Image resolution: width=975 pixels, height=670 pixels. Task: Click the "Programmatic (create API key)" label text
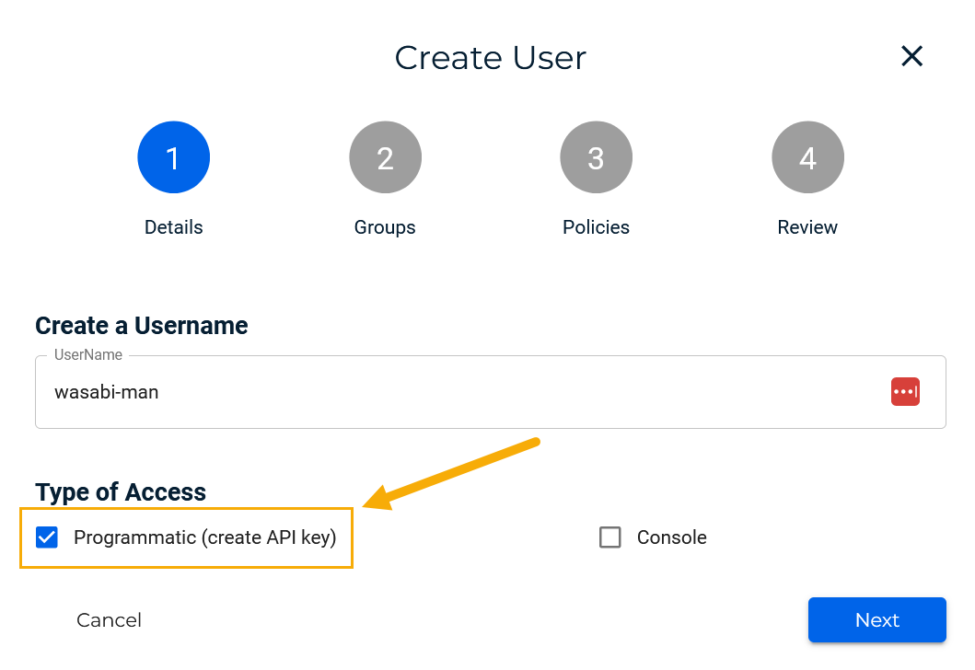(x=204, y=537)
